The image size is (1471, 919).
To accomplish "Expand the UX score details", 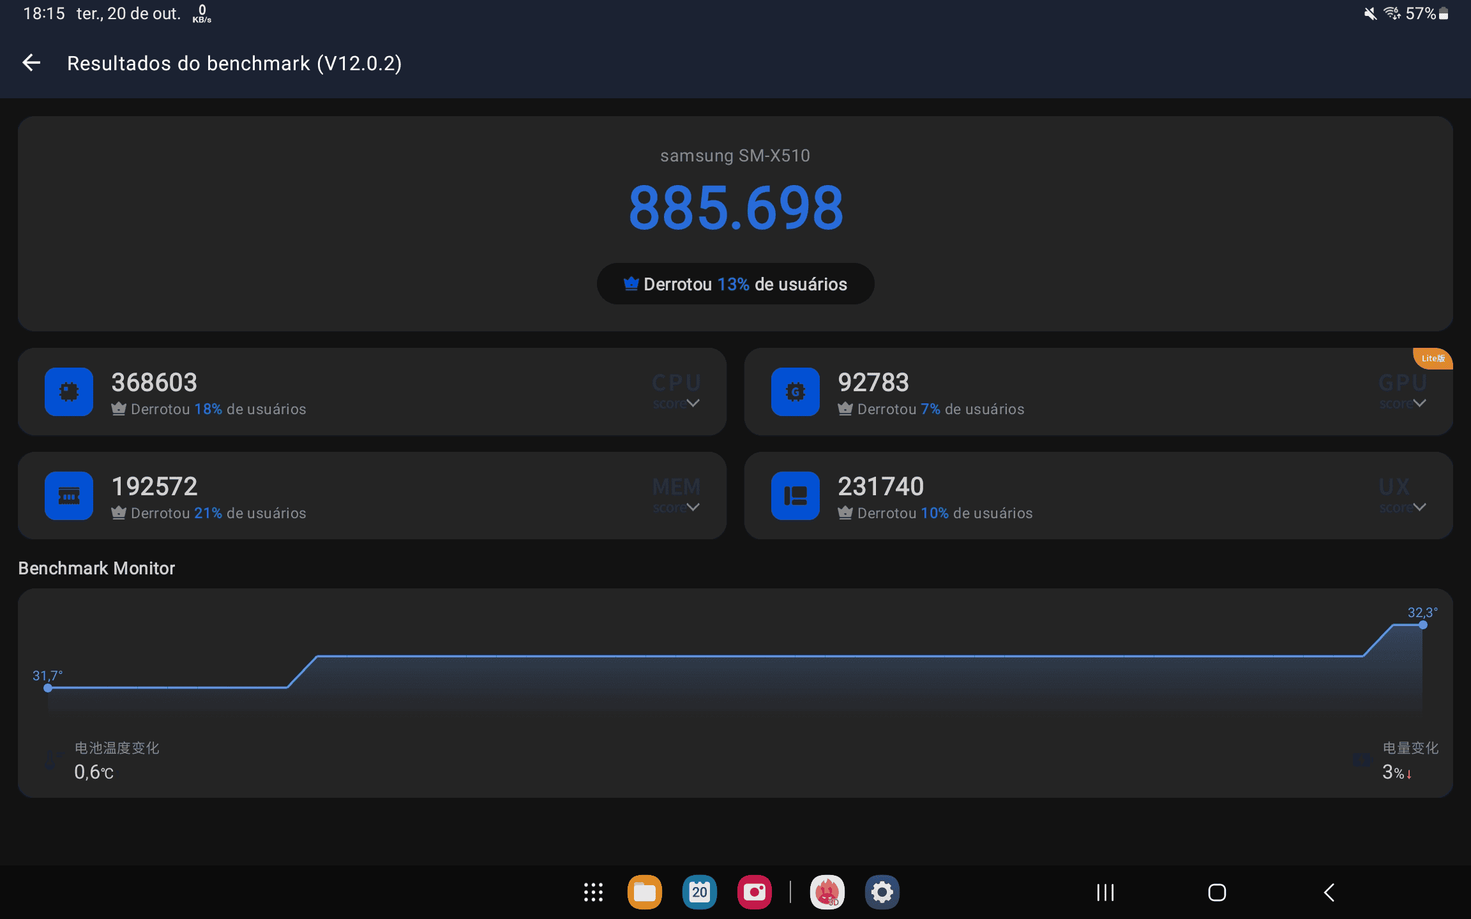I will click(1419, 507).
